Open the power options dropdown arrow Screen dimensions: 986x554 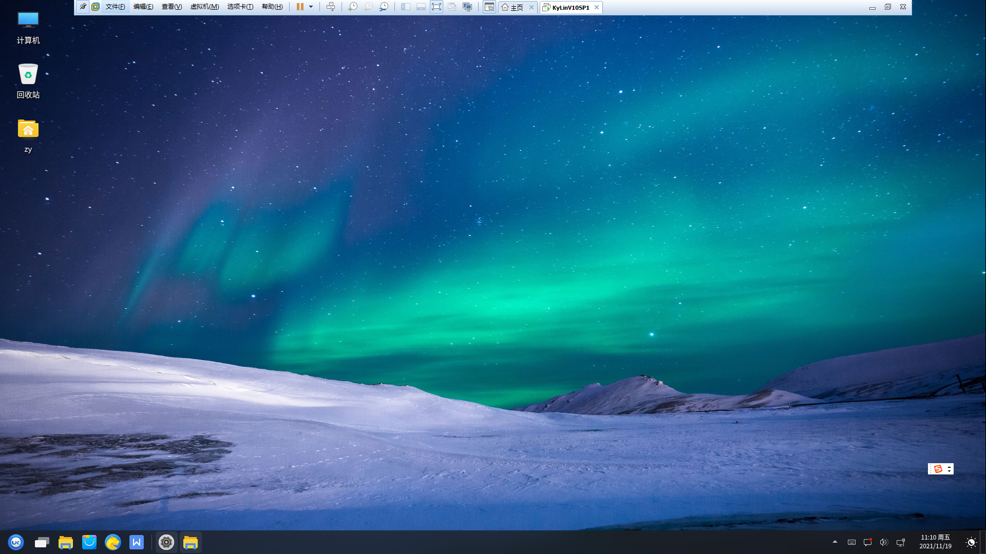[311, 7]
